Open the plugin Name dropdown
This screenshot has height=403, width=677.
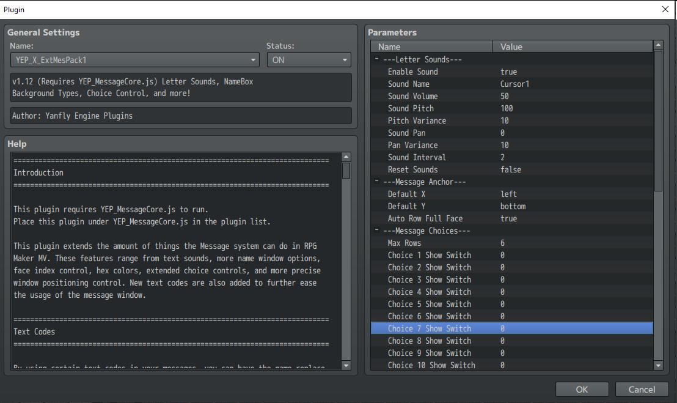134,60
